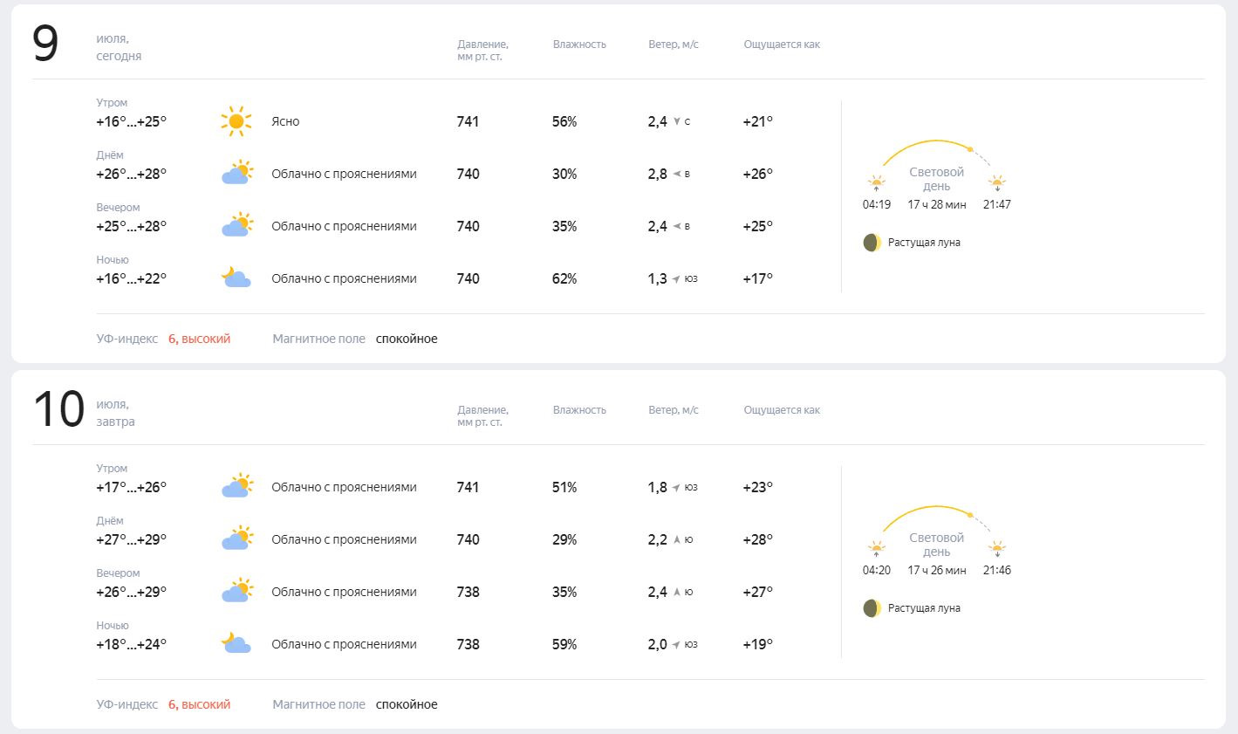Screen dimensions: 1238x734
Task: Click sunset icon above 21:47
Action: click(997, 183)
